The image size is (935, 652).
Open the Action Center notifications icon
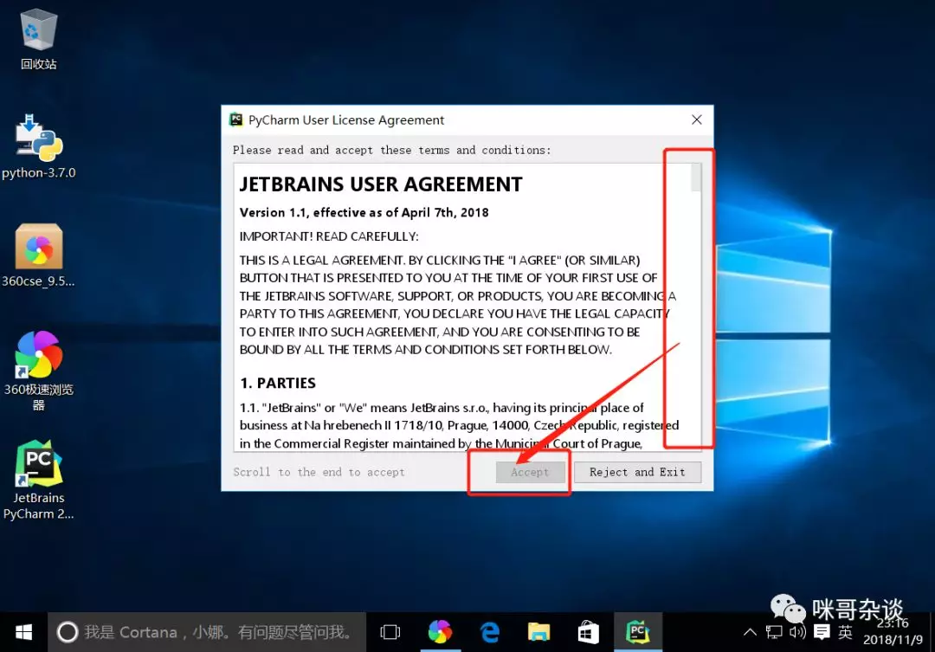pyautogui.click(x=822, y=632)
